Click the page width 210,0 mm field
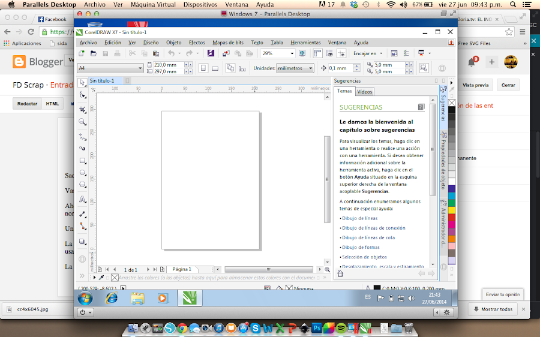540x337 pixels. [x=168, y=65]
